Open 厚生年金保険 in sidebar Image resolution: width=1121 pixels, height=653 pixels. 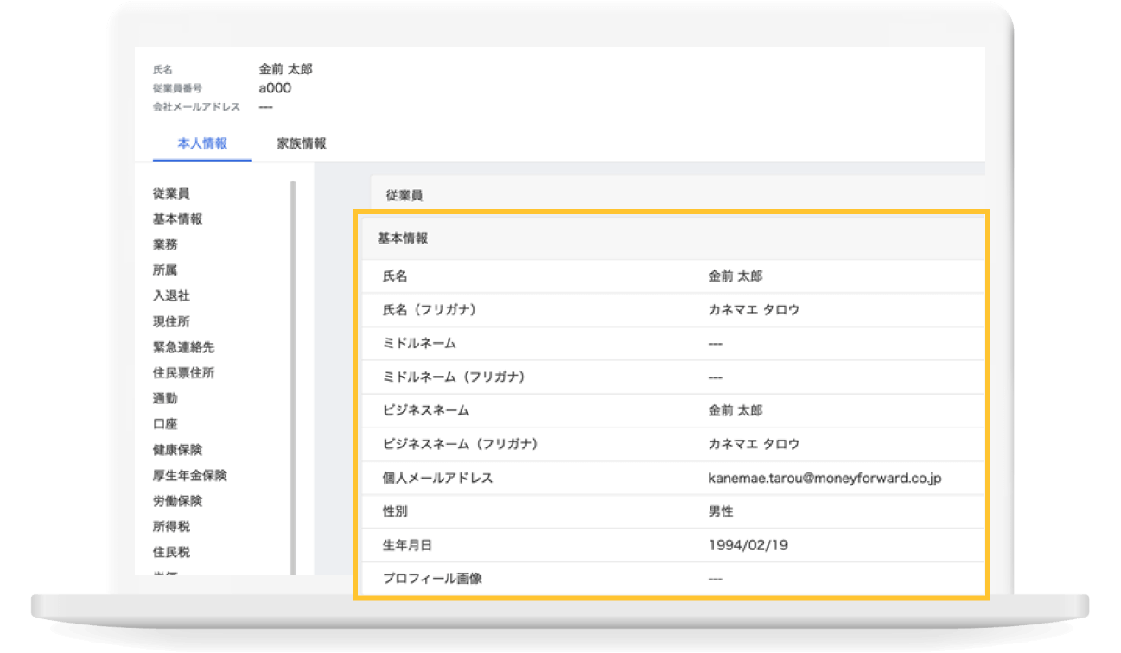tap(190, 475)
